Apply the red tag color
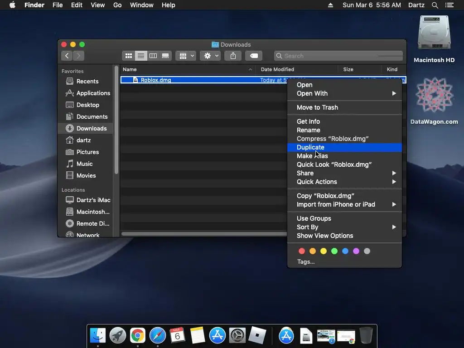This screenshot has height=348, width=464. (301, 251)
